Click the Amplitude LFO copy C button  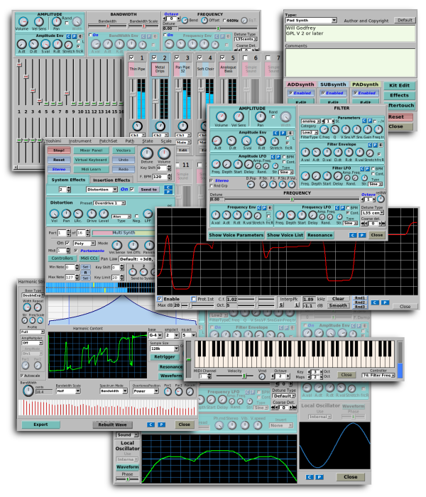pos(273,157)
